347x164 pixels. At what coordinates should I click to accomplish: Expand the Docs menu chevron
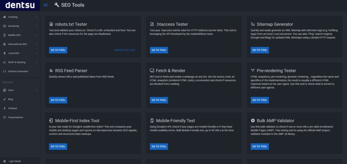point(36,90)
